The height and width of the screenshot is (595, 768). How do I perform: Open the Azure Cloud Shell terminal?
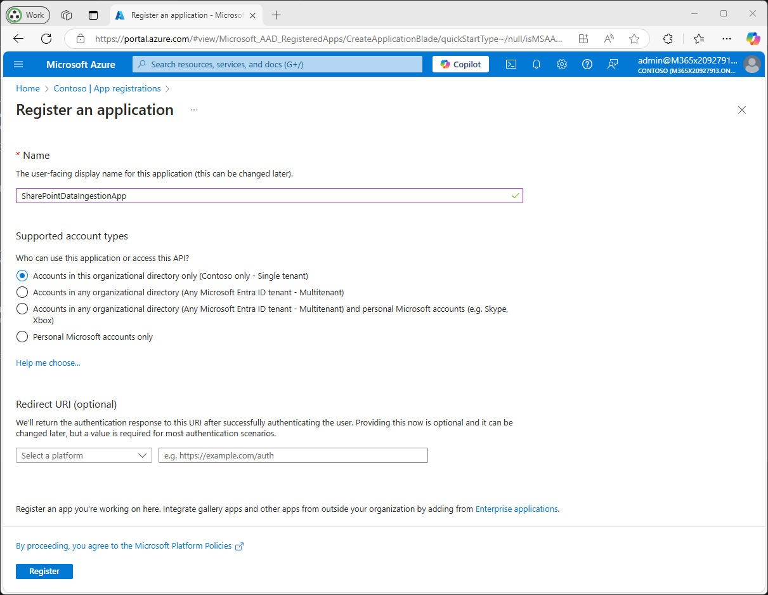[x=511, y=64]
